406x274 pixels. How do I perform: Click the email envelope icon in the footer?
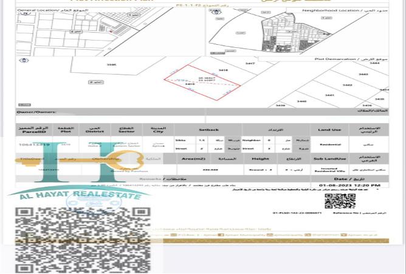coord(270,235)
